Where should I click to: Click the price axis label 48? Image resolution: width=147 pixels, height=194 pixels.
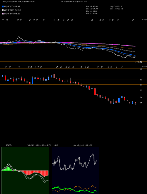[141, 103]
